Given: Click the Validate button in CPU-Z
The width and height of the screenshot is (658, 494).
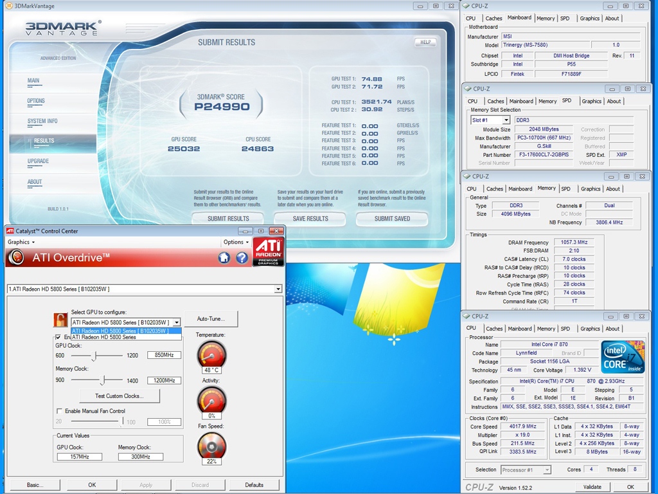Looking at the screenshot, I should point(592,487).
